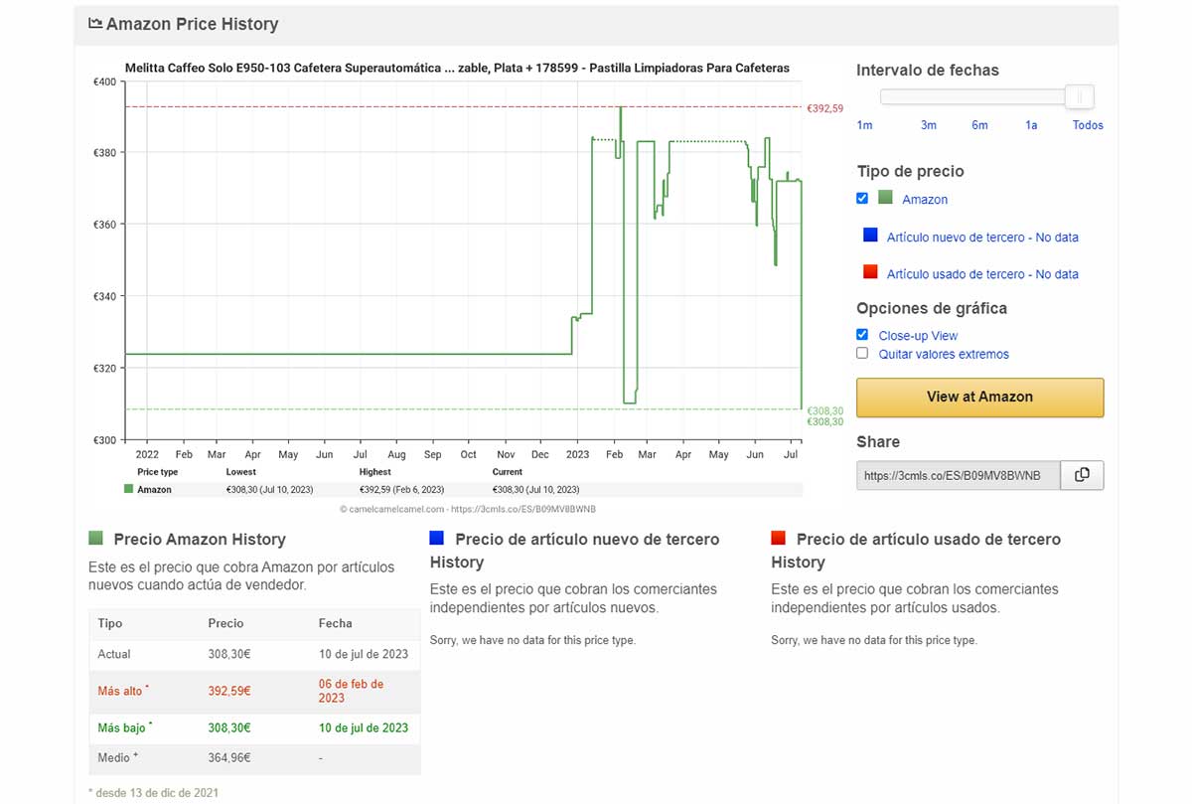Click the blue square above Precio de artículo nuevo History
This screenshot has height=804, width=1192.
[x=434, y=538]
